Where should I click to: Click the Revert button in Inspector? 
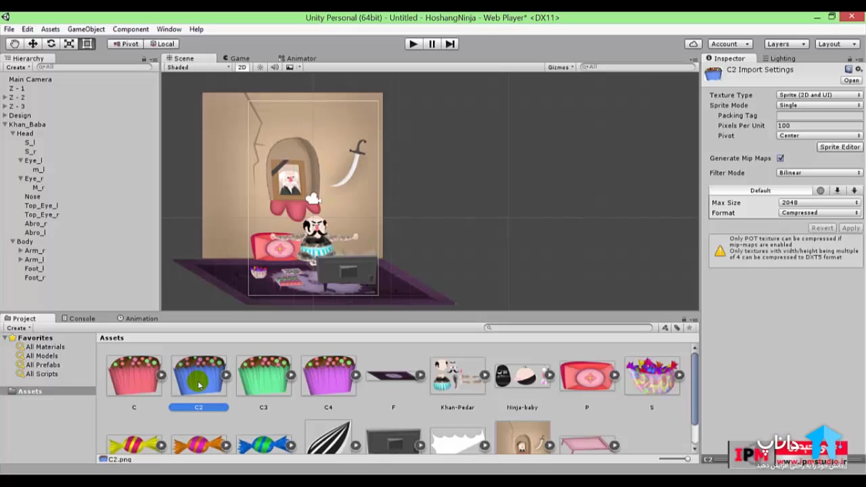(x=822, y=229)
